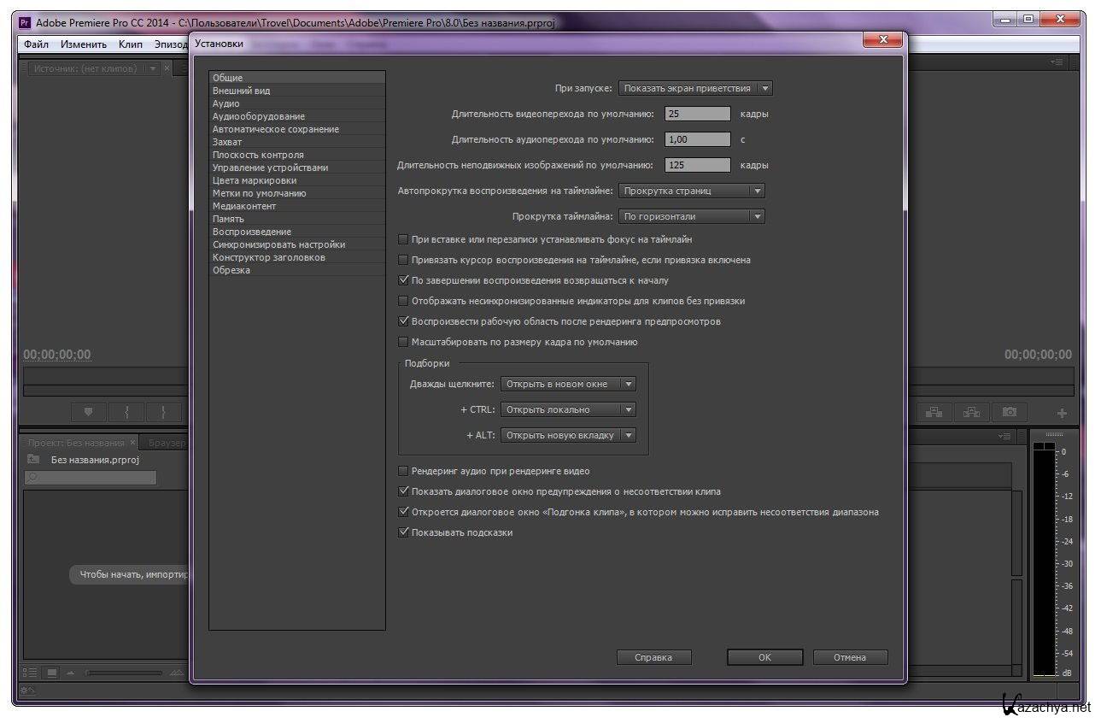Open the При запуске dropdown
The width and height of the screenshot is (1101, 723).
click(694, 88)
